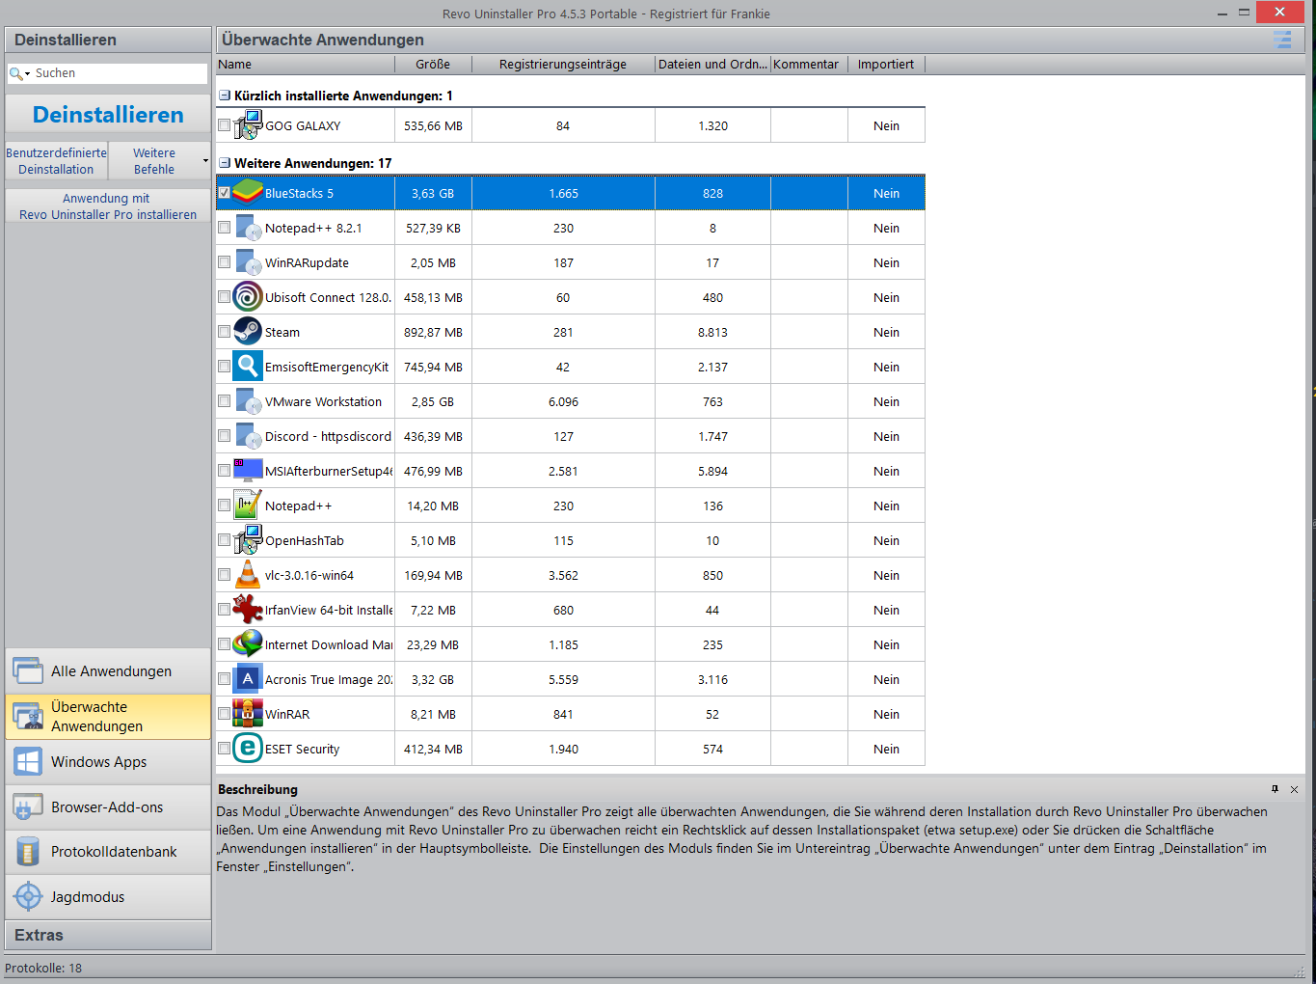Click the Ubisoft Connect icon

248,296
